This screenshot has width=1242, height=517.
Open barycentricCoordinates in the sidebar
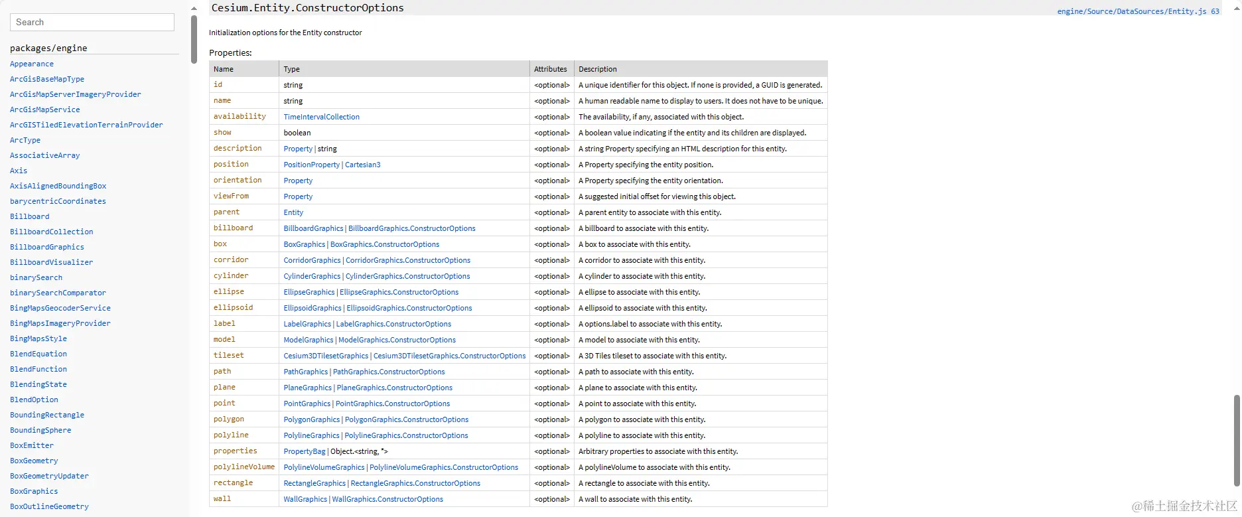(58, 201)
